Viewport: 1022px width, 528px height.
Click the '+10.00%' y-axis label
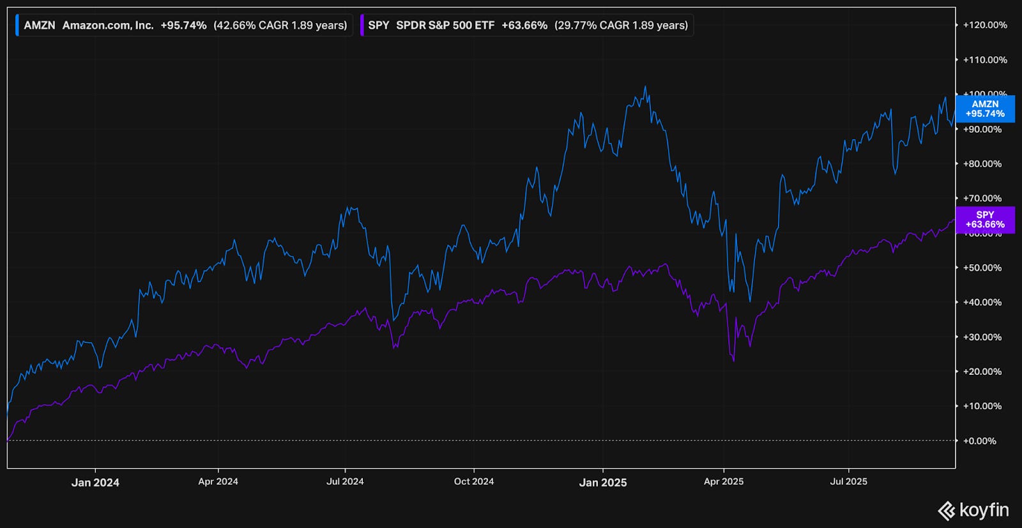tap(982, 406)
